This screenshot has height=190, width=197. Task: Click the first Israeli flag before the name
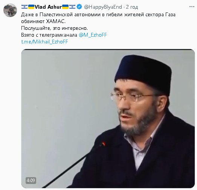(24, 7)
